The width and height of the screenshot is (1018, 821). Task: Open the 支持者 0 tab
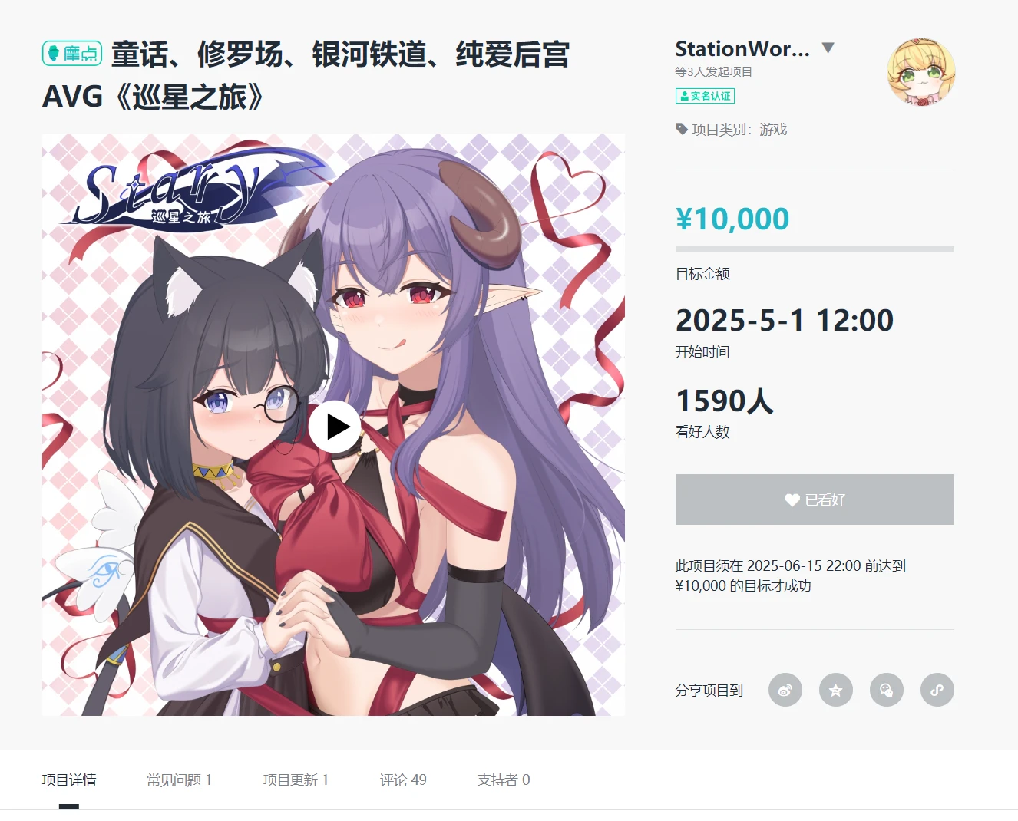[504, 780]
